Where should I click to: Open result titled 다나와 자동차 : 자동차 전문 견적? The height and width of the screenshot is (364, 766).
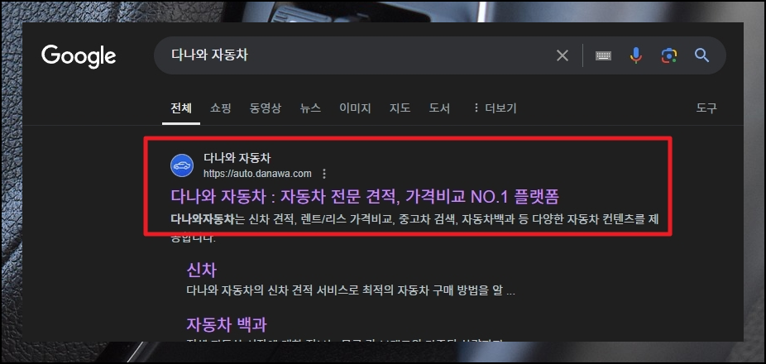pos(365,196)
